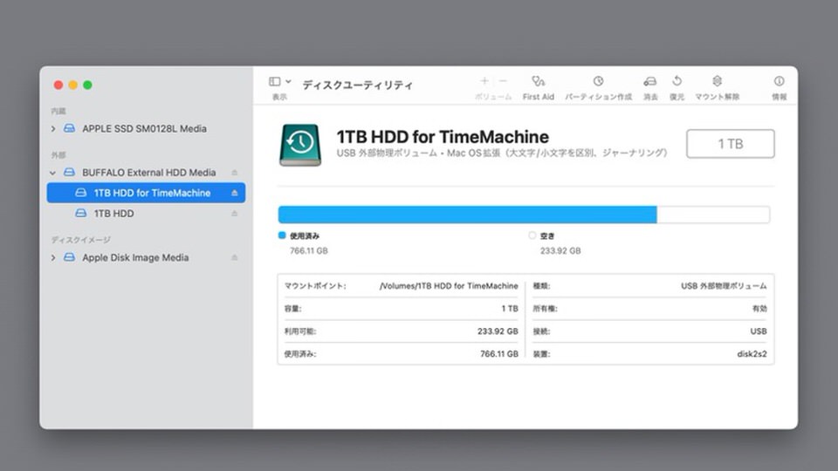The height and width of the screenshot is (471, 838).
Task: Click the disk2s2 device value
Action: pyautogui.click(x=752, y=354)
